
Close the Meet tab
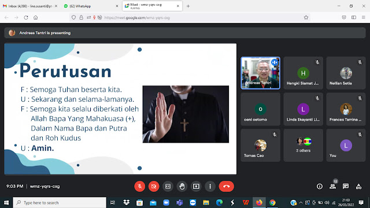178,6
